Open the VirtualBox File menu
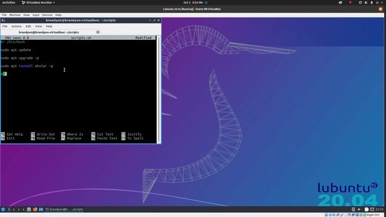This screenshot has width=386, height=217. click(4, 15)
